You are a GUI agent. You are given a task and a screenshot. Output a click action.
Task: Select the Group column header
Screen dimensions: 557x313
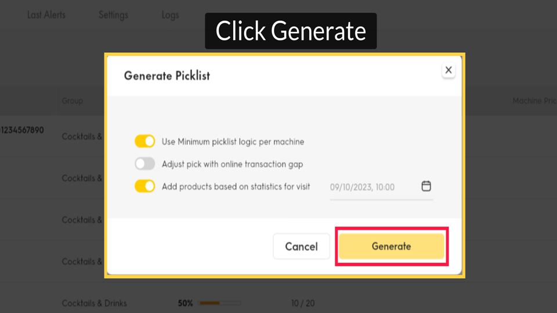(73, 101)
